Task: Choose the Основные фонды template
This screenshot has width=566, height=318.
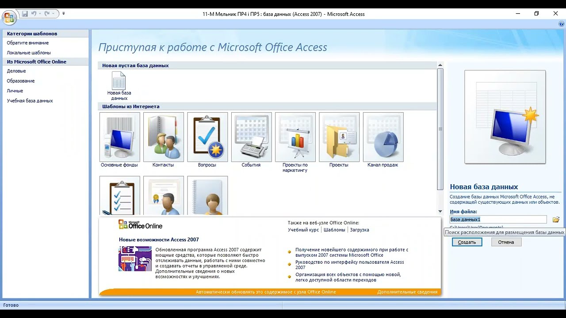Action: point(119,140)
